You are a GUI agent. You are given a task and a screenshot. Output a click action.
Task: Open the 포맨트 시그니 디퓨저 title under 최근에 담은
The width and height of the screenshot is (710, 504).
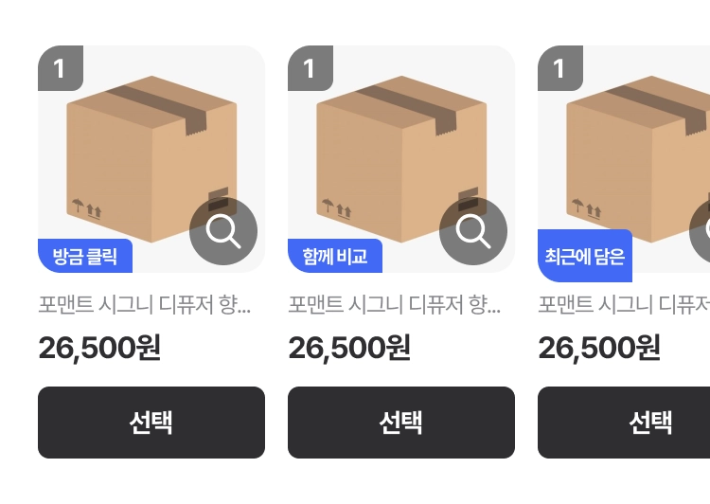[624, 304]
